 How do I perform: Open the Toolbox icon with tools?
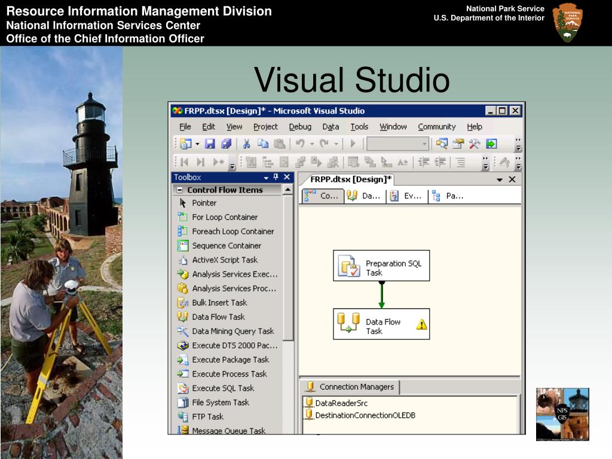pyautogui.click(x=475, y=144)
